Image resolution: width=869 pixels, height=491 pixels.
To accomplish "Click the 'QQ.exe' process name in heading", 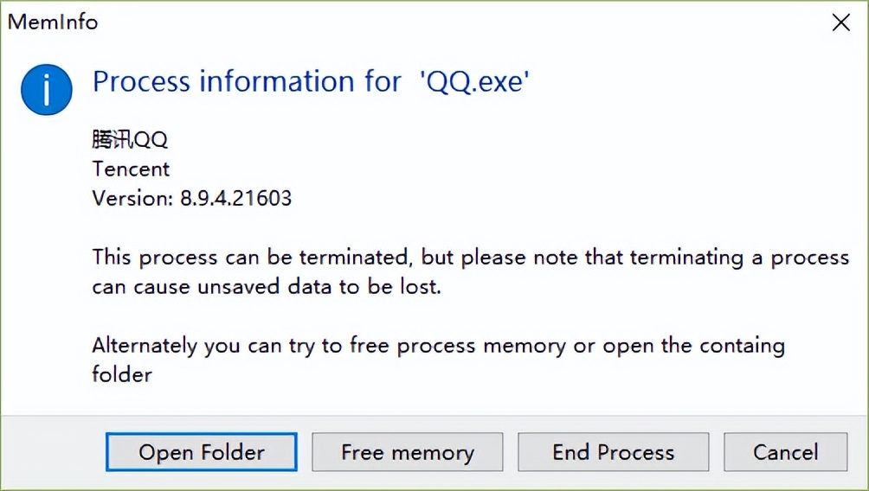I will pyautogui.click(x=474, y=82).
